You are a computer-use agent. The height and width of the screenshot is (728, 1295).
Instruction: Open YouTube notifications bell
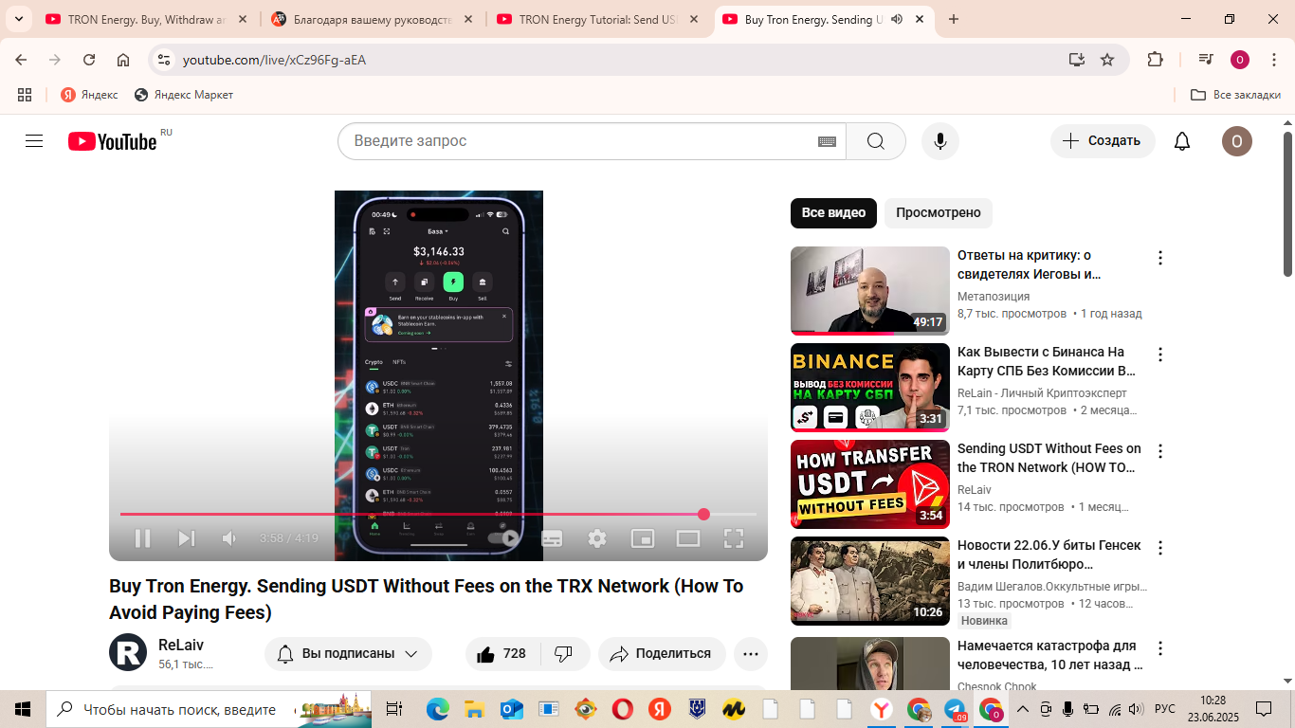tap(1182, 141)
